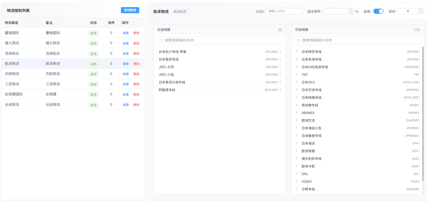Add DHL route using left arrow
427x210 pixels.
pos(297,174)
